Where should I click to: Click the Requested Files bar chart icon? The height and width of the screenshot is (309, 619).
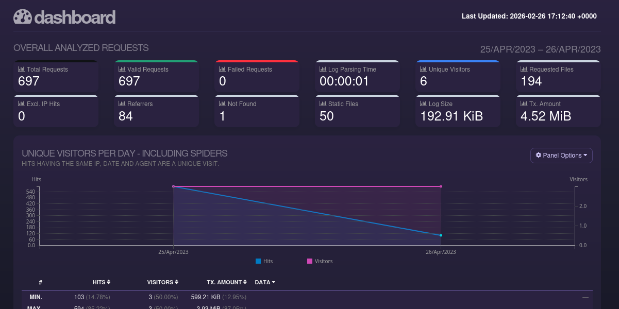click(x=524, y=69)
